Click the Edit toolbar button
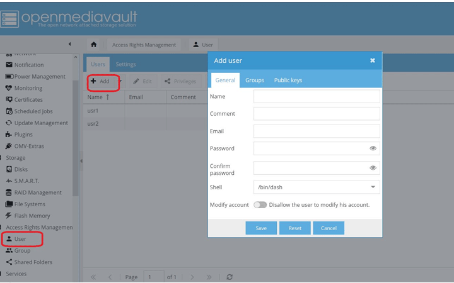 143,81
